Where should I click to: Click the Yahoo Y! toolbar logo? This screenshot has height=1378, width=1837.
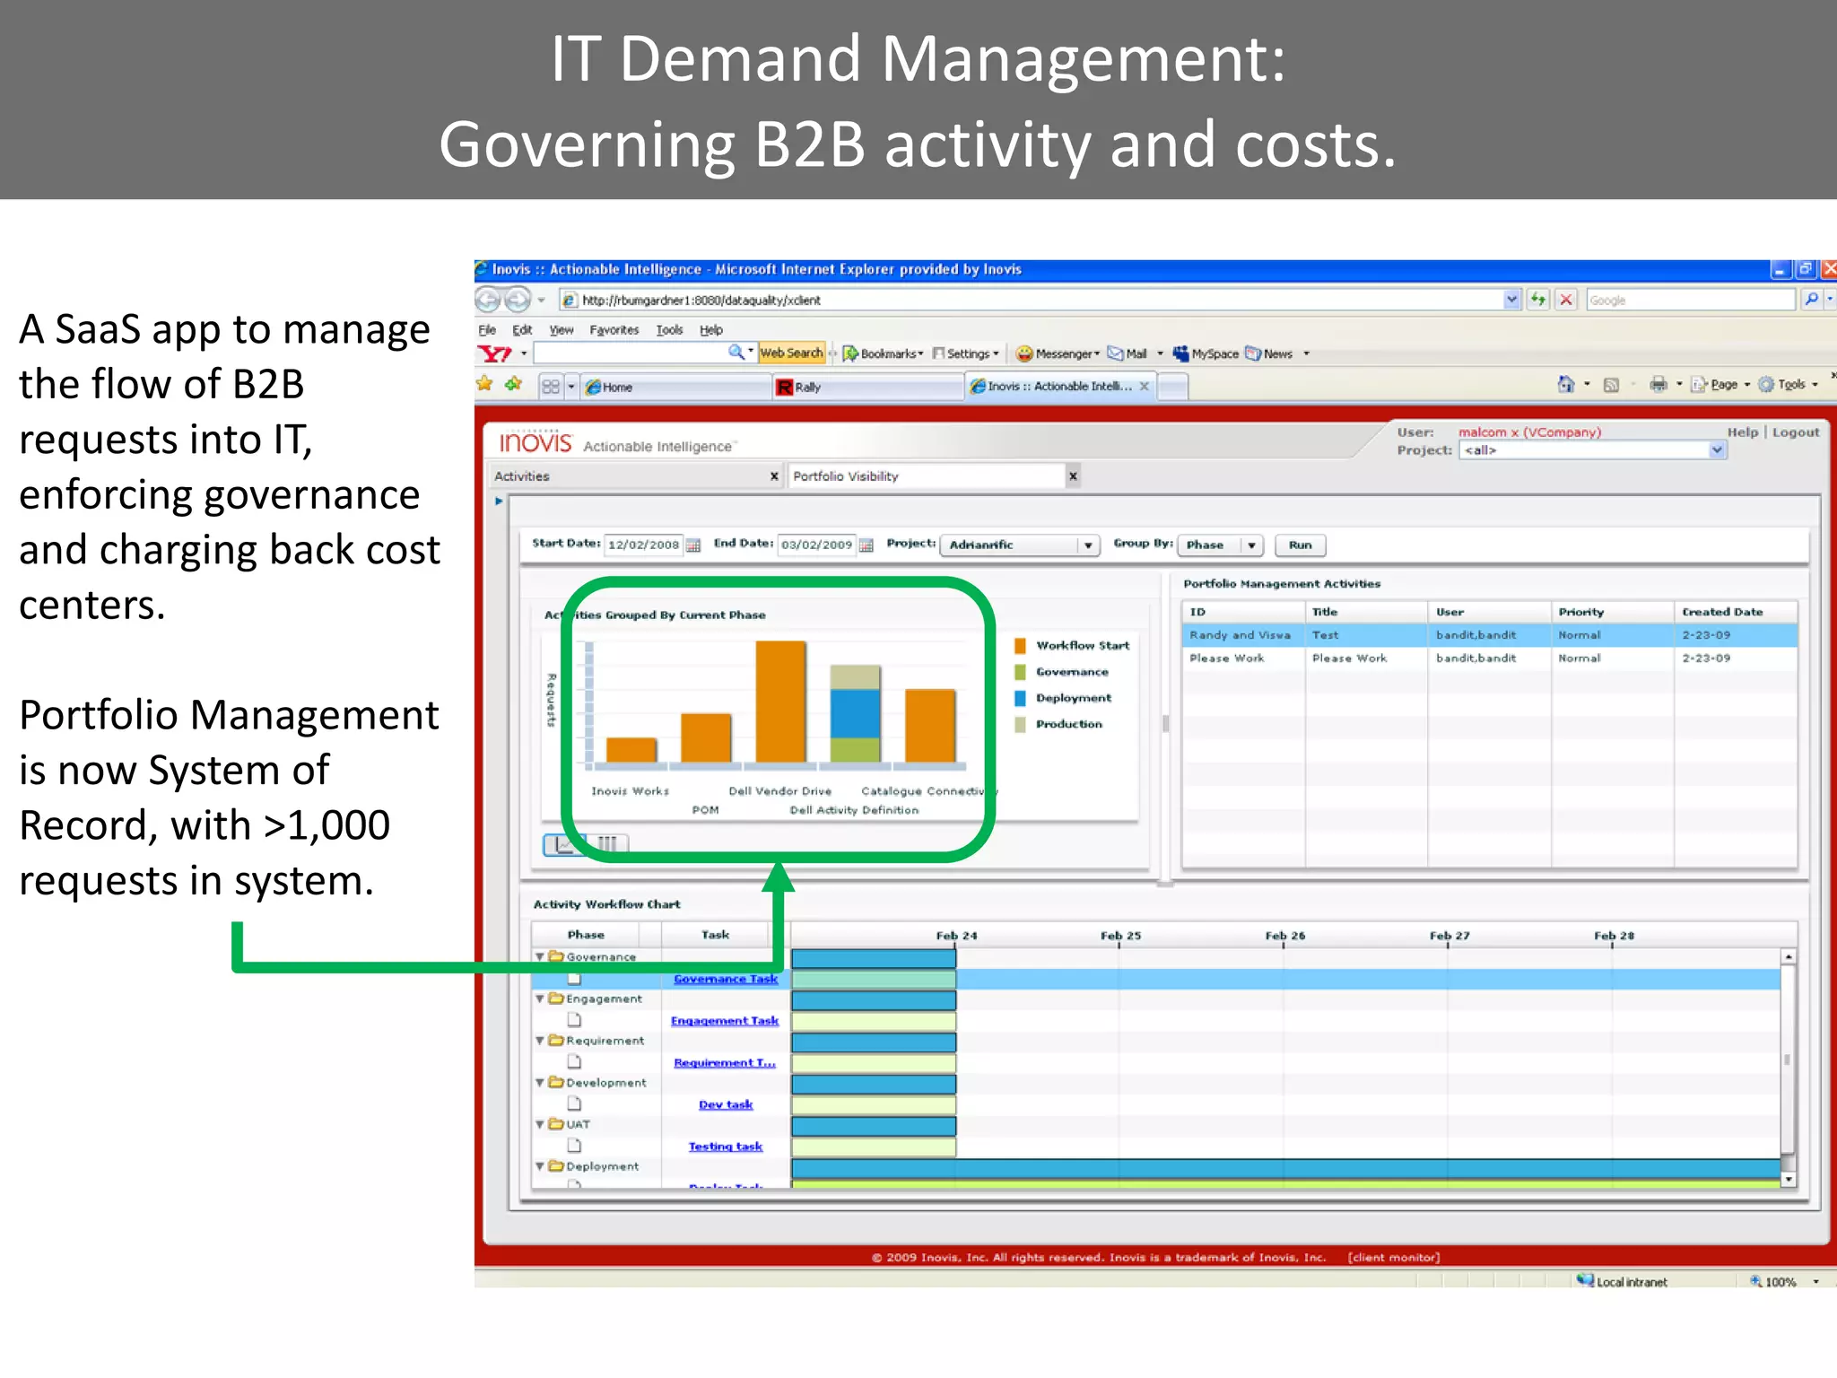[x=496, y=353]
